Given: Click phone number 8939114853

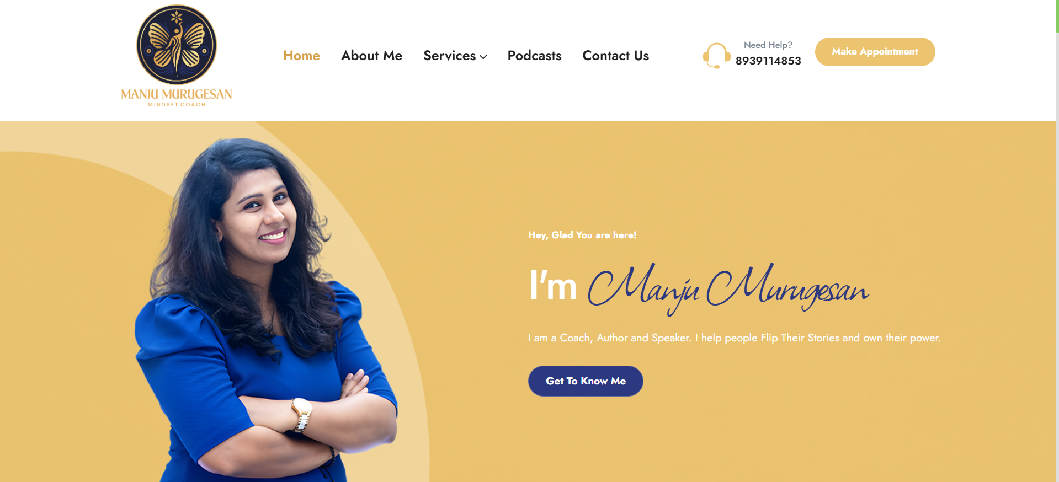Looking at the screenshot, I should click(x=768, y=61).
